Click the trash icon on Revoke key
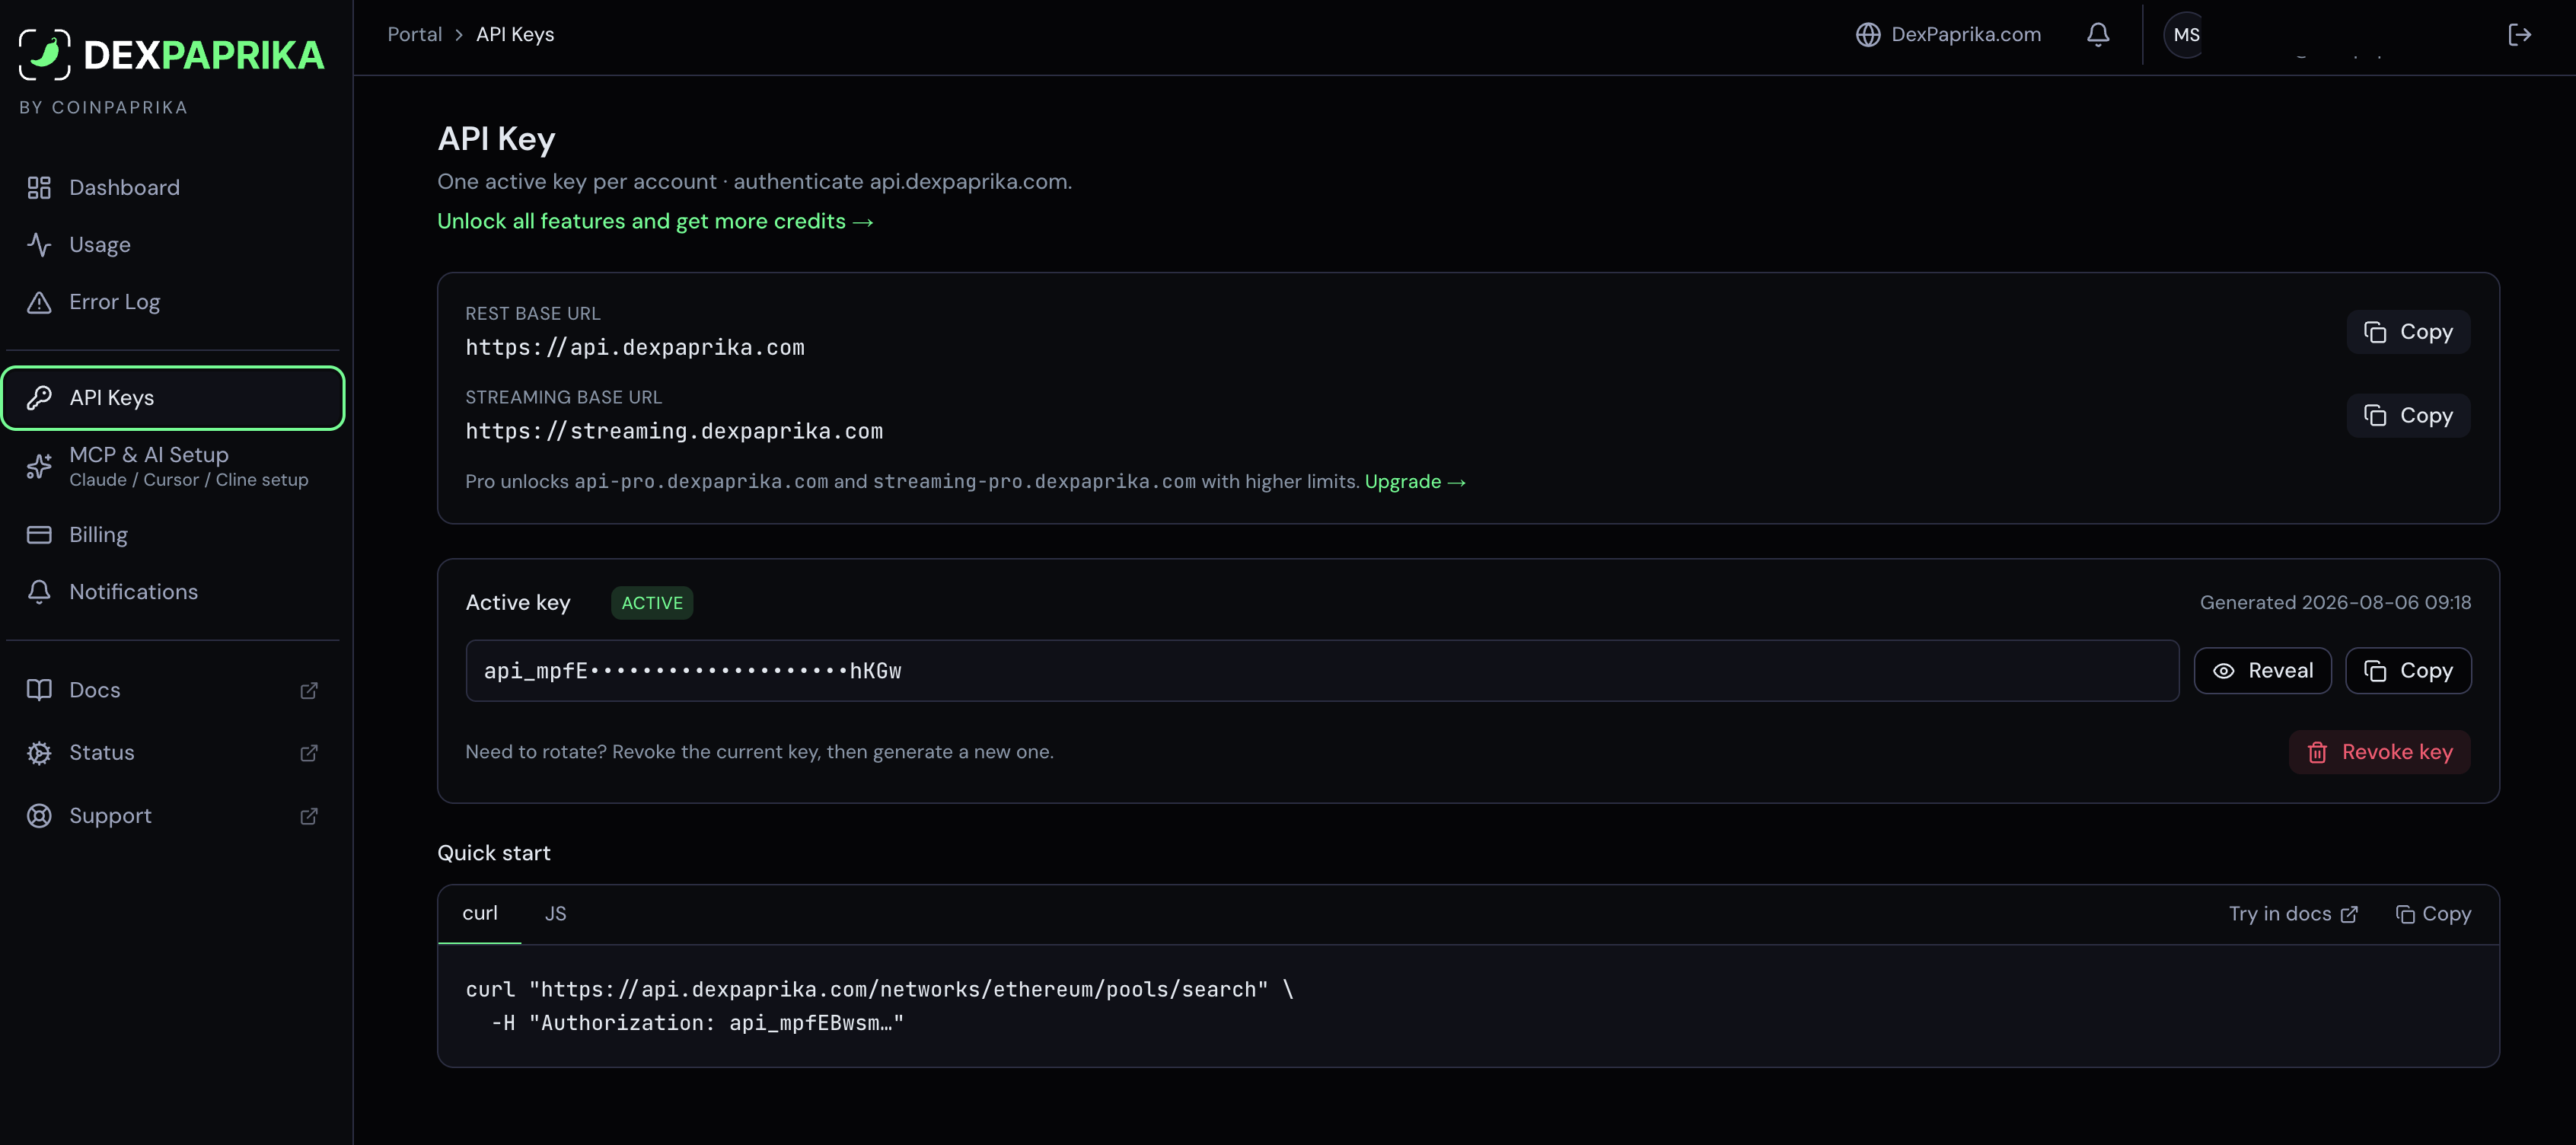Image resolution: width=2576 pixels, height=1145 pixels. click(x=2317, y=753)
